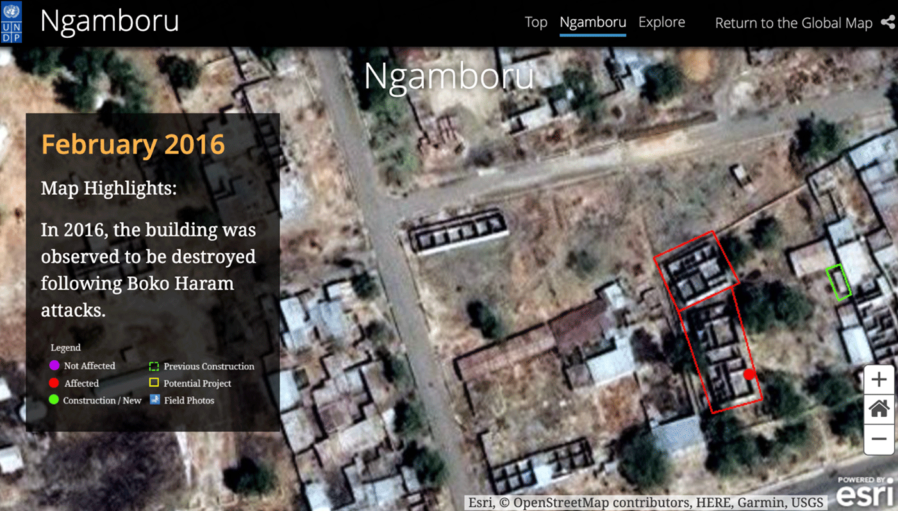Go to the Top section tab
The image size is (898, 511).
536,22
